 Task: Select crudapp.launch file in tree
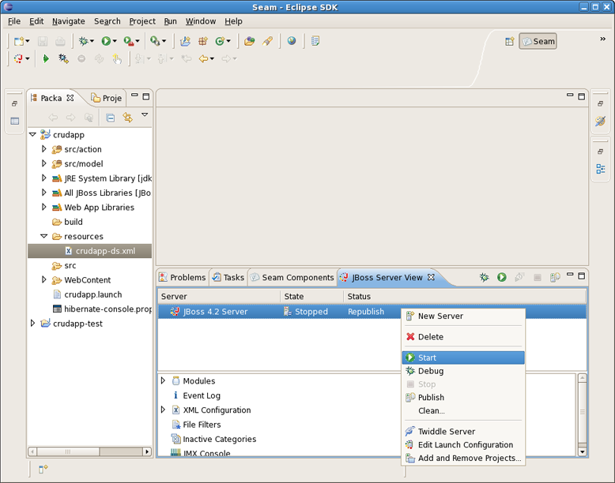click(x=93, y=294)
